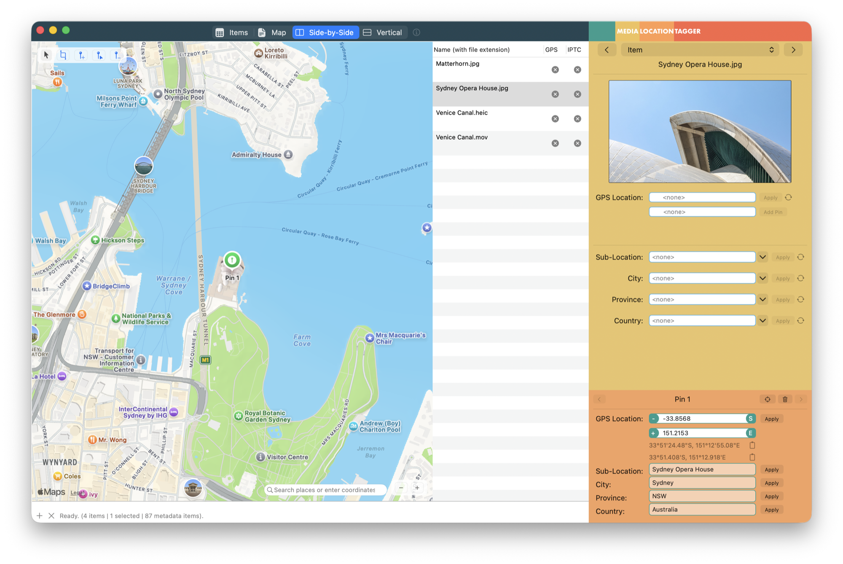Click the remove items X icon in status bar

click(51, 516)
